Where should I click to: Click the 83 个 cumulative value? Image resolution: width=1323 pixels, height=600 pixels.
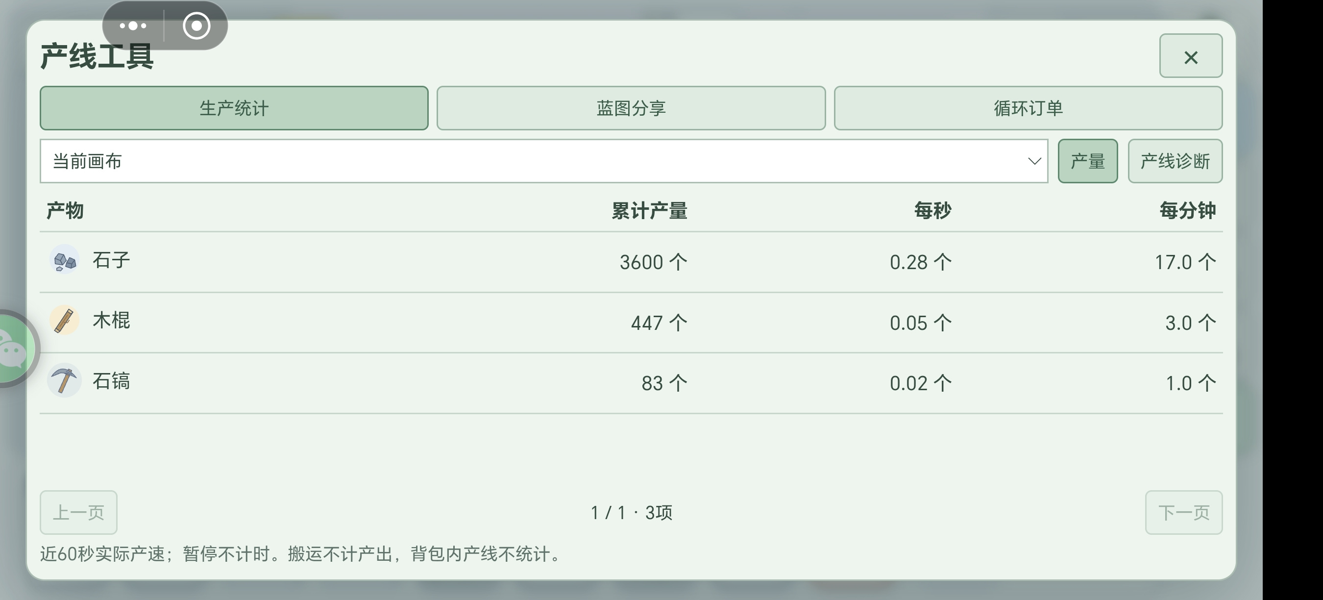664,383
